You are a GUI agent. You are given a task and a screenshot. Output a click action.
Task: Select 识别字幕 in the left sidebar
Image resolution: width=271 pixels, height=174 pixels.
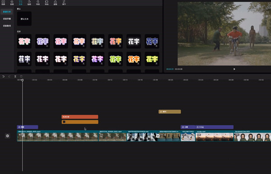(7, 19)
